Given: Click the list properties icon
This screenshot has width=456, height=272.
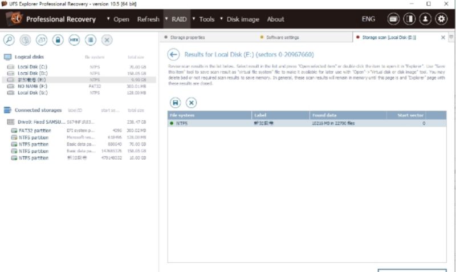Looking at the screenshot, I should pos(91,40).
